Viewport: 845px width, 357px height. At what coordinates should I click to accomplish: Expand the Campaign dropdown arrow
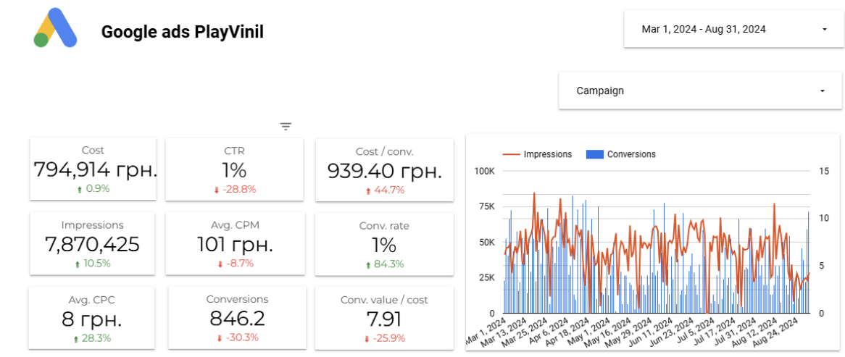click(x=823, y=91)
